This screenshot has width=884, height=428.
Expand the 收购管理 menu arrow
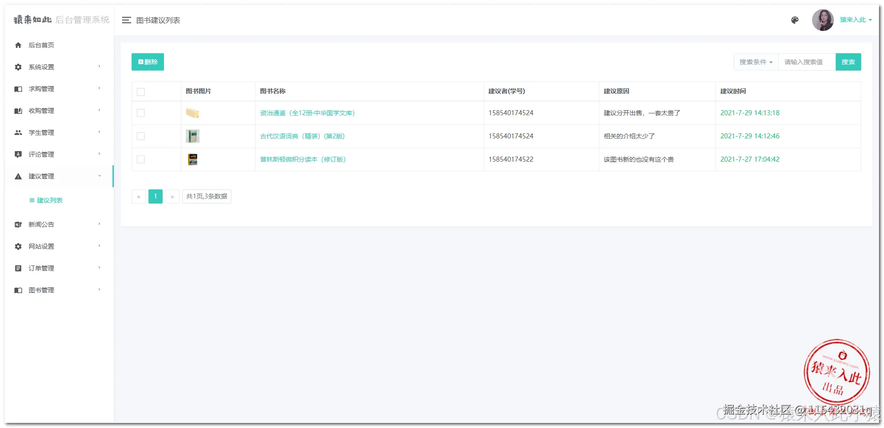[x=99, y=110]
